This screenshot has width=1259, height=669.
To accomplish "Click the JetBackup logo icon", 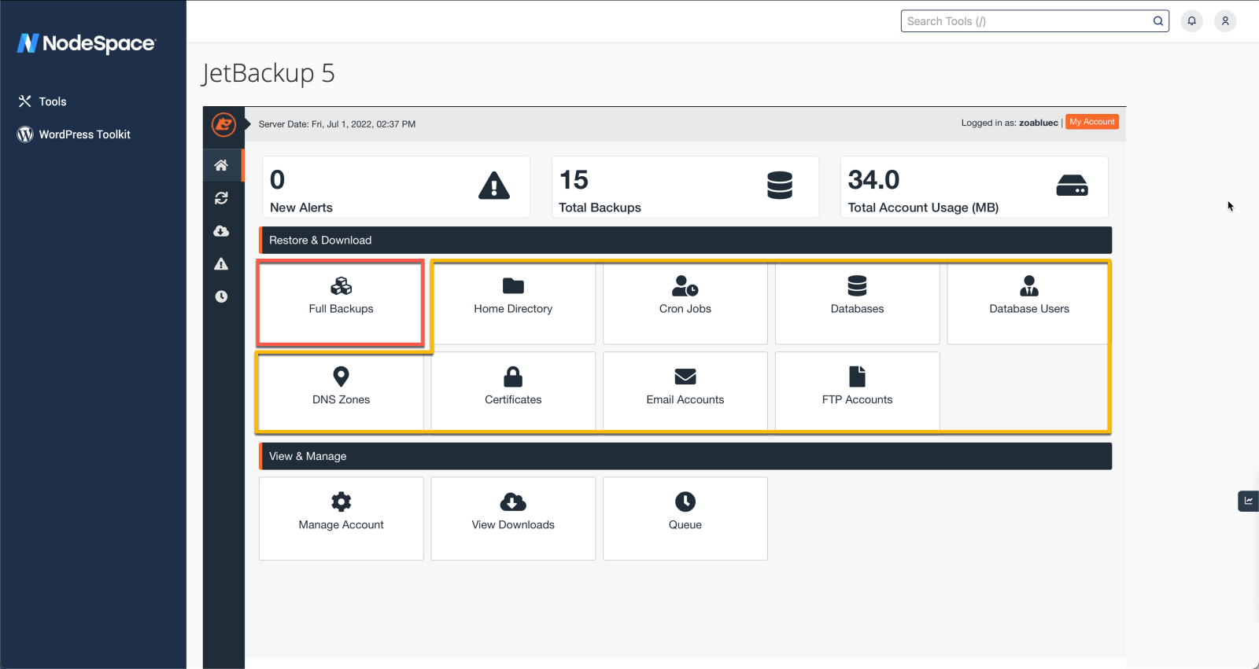I will (x=223, y=124).
